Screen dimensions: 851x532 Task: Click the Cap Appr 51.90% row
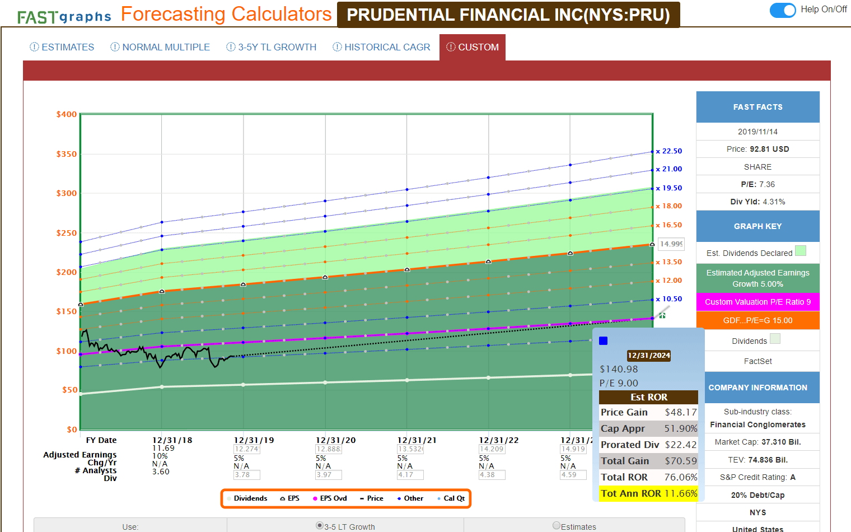point(649,428)
